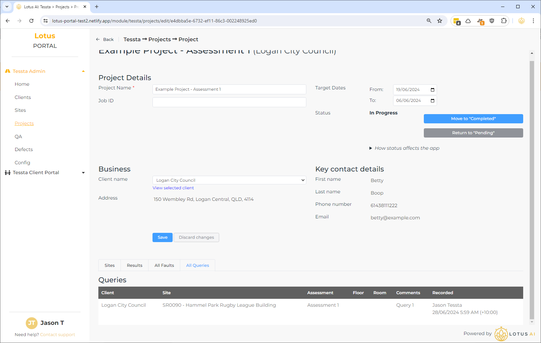
Task: Click the bookmark star icon in address bar
Action: pyautogui.click(x=440, y=21)
